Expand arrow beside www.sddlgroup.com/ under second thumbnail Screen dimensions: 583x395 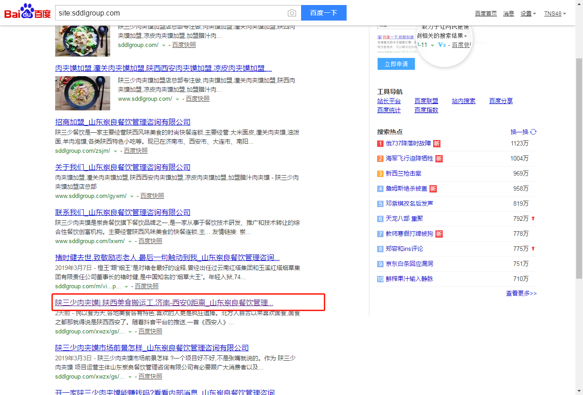(177, 99)
